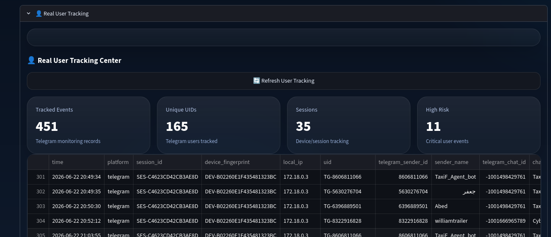Click the user icon in Real User Tracking header
Viewport: 551px width, 237px height.
[x=39, y=13]
